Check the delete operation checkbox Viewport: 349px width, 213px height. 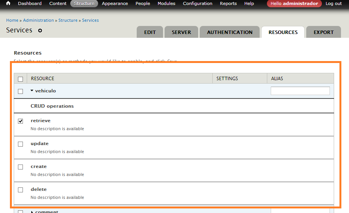pos(21,190)
